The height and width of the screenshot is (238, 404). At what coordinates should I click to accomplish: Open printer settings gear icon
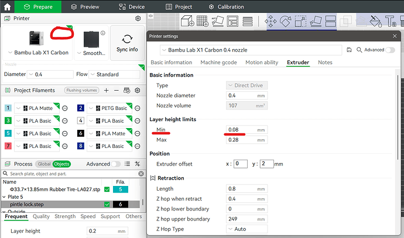(x=138, y=19)
